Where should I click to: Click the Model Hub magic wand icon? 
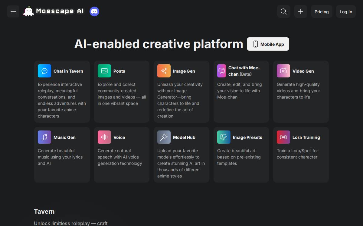point(164,137)
